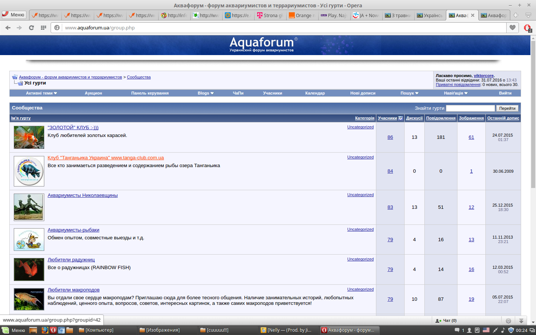This screenshot has width=536, height=335.
Task: Click the Знайти гурти search field
Action: click(x=470, y=108)
